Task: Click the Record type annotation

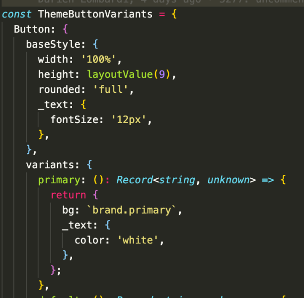Action: [x=135, y=180]
